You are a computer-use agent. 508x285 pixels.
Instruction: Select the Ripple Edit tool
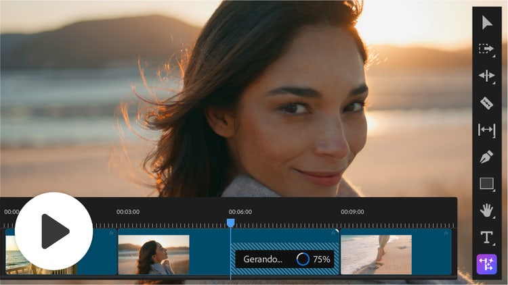[486, 76]
